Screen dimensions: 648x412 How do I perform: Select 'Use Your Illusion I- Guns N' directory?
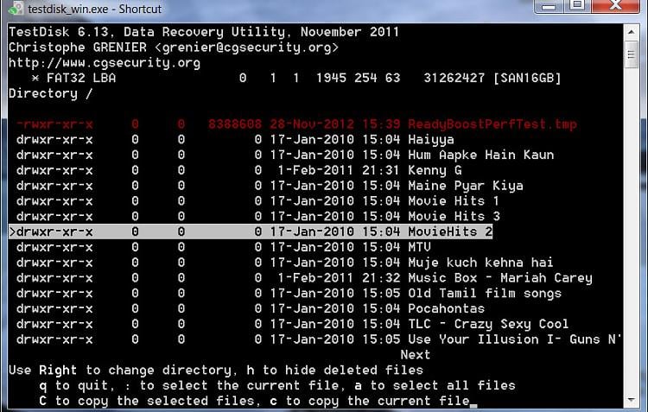pyautogui.click(x=318, y=339)
